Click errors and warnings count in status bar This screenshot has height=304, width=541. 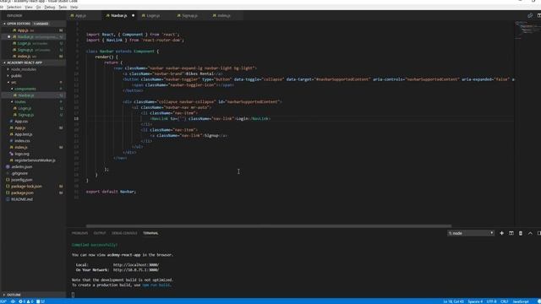point(26,301)
